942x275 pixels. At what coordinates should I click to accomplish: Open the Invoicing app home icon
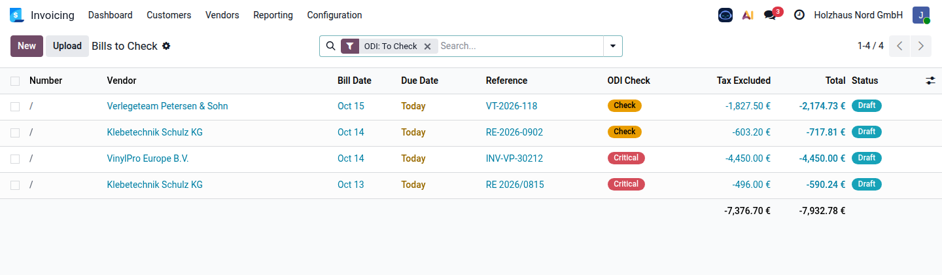pyautogui.click(x=17, y=15)
